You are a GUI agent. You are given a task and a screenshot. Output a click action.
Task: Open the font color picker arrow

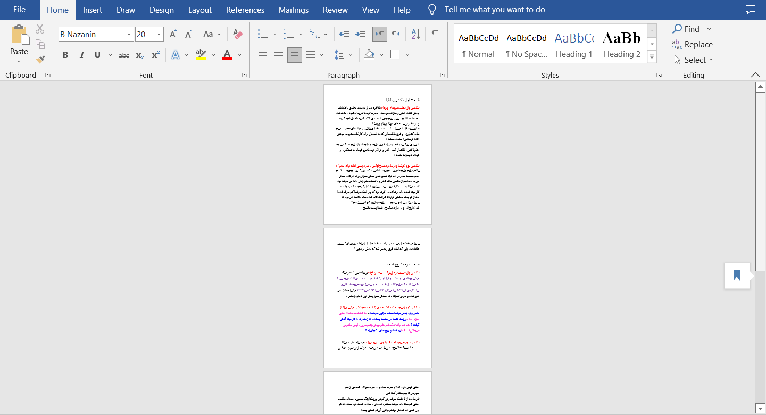[239, 55]
